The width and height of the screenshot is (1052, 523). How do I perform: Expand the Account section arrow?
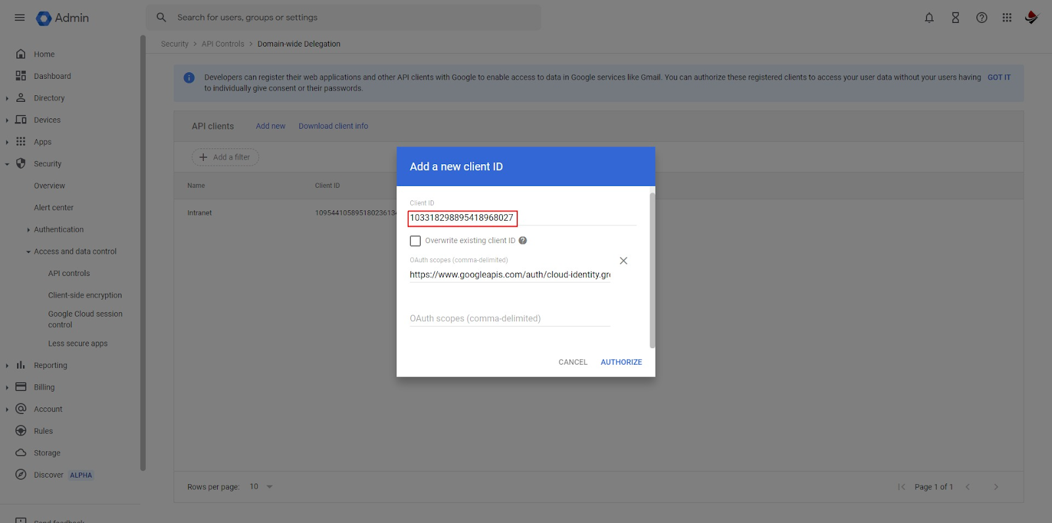pyautogui.click(x=7, y=409)
